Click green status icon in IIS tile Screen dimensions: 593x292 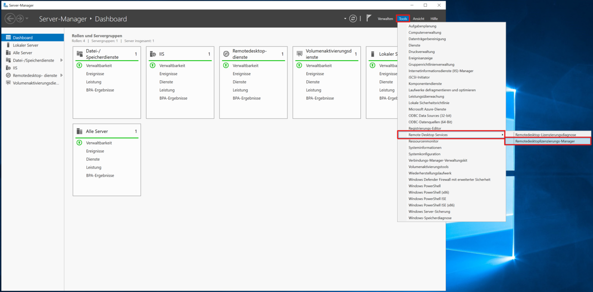(x=152, y=66)
